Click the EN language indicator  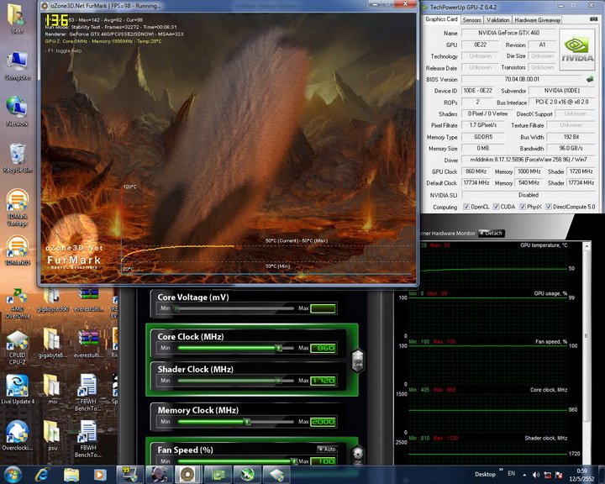(x=511, y=474)
